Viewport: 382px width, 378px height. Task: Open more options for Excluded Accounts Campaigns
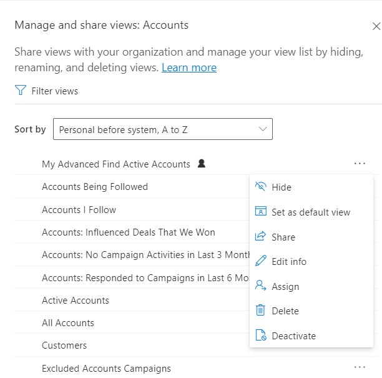click(360, 367)
